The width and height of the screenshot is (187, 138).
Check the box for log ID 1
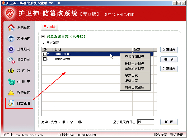pos(45,59)
